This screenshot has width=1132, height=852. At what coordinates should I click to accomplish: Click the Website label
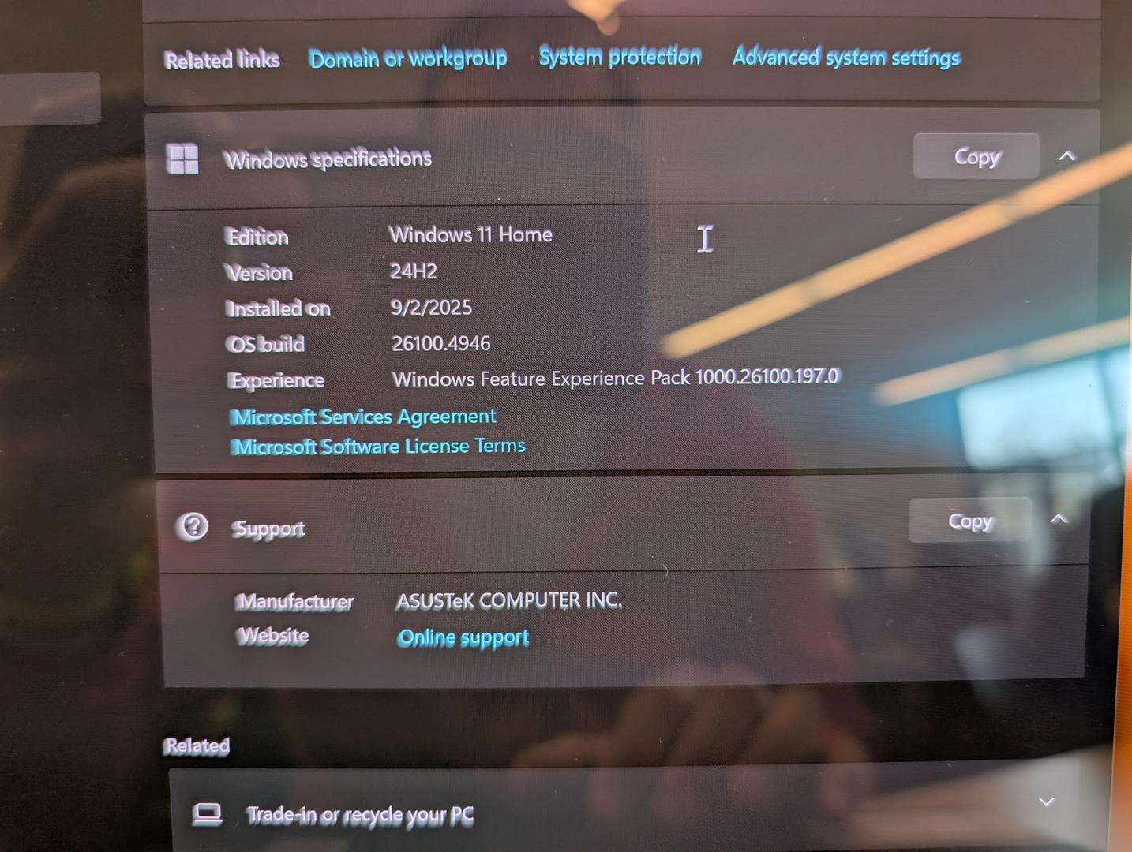pyautogui.click(x=274, y=636)
